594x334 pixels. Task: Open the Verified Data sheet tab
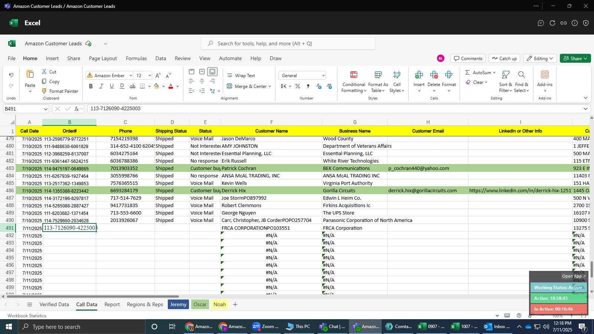pyautogui.click(x=54, y=304)
